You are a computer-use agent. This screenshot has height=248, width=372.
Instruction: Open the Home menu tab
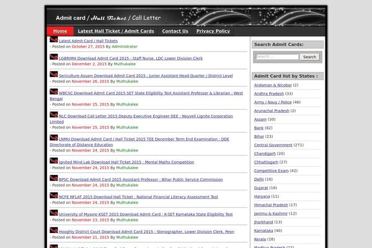pos(60,31)
